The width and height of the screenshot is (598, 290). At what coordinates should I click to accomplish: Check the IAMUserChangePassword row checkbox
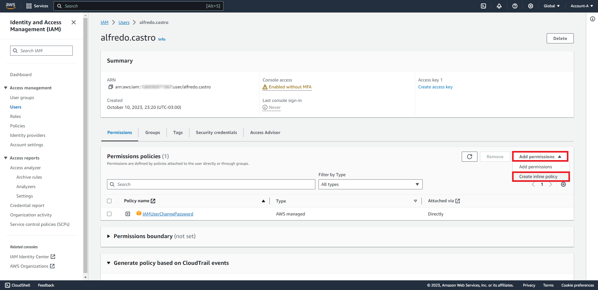[109, 214]
